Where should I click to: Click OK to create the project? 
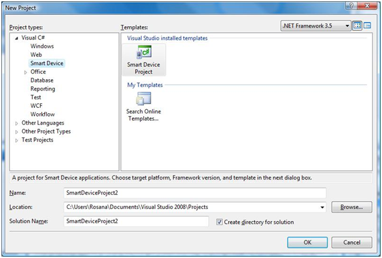(x=307, y=243)
